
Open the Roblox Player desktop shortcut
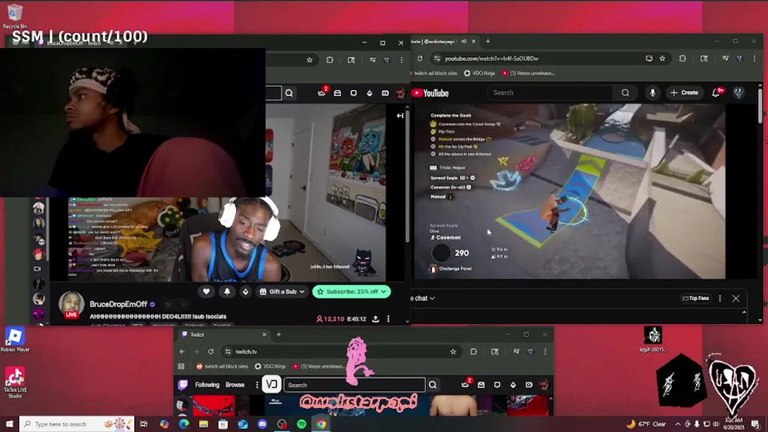click(15, 340)
